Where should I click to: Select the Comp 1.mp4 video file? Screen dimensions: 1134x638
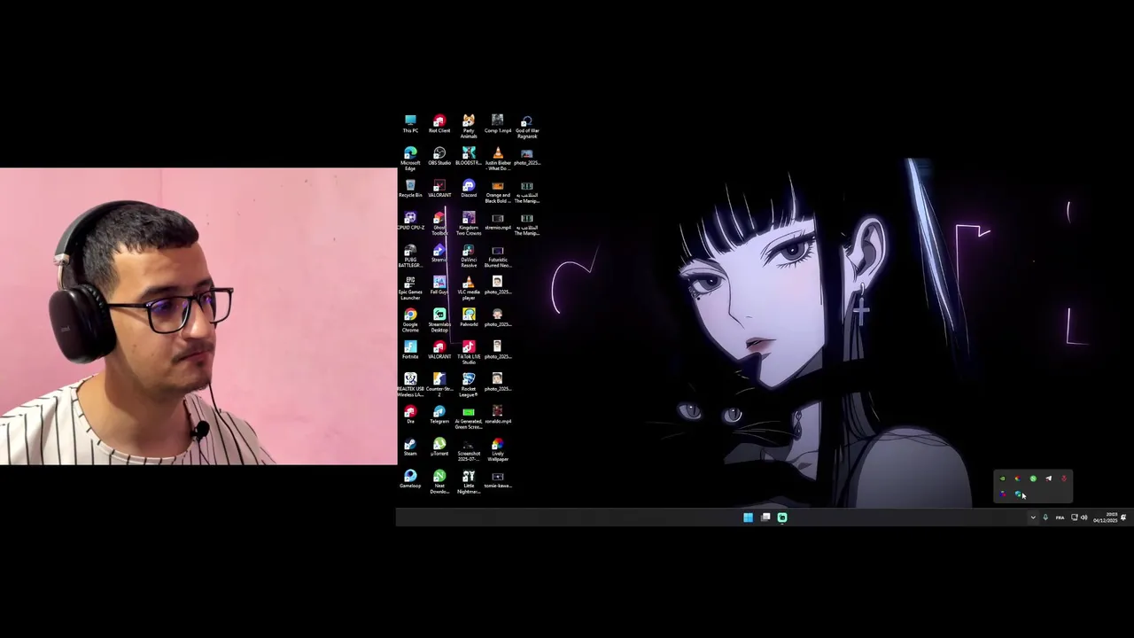498,124
